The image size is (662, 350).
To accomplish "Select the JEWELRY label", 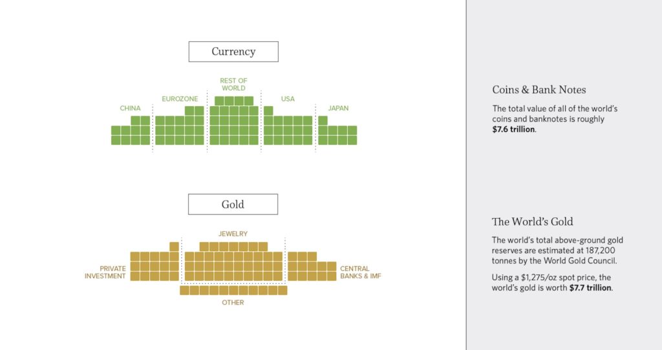I will coord(233,234).
